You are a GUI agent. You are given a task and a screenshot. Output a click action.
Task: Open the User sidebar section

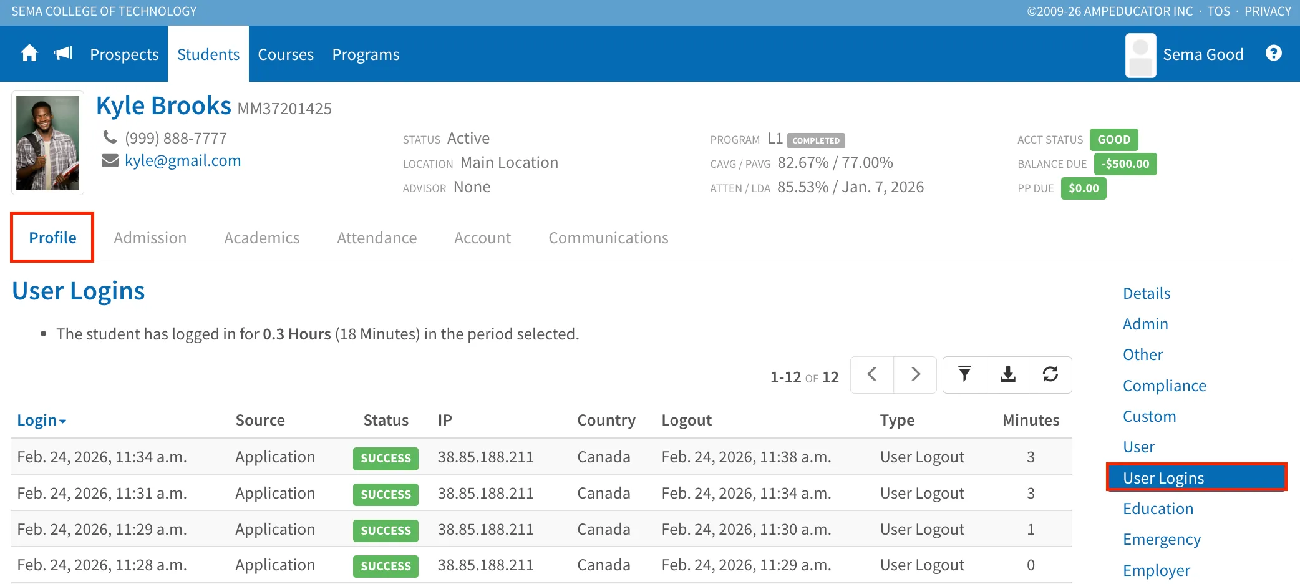coord(1139,447)
